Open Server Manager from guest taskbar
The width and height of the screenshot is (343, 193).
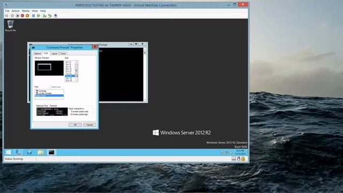[x=18, y=152]
